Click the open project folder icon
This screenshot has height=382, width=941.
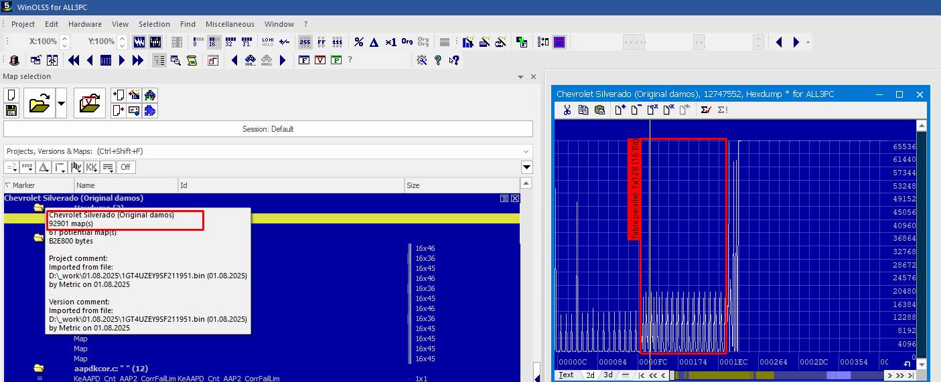[x=40, y=103]
